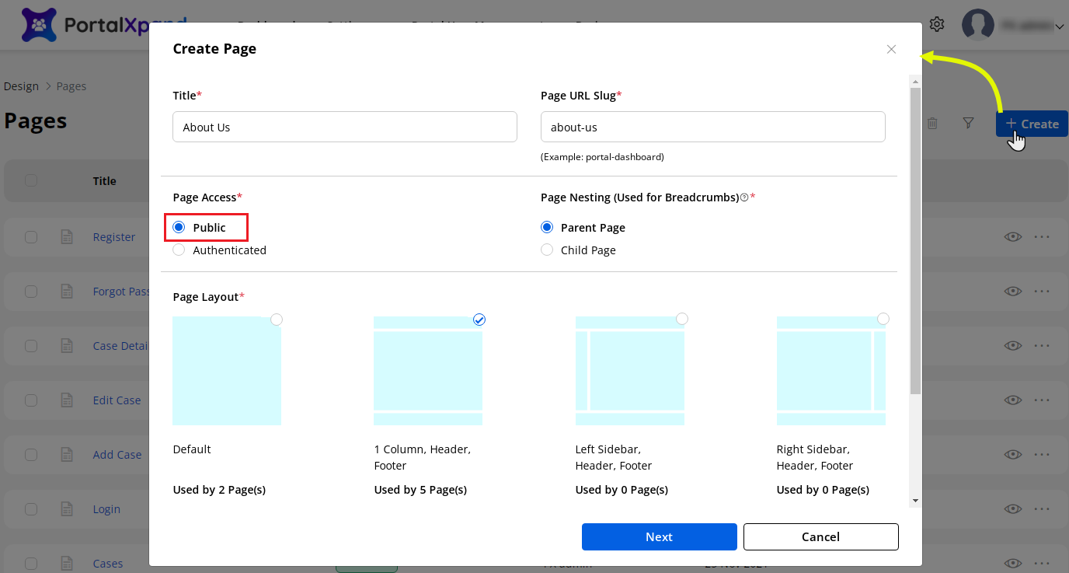Image resolution: width=1069 pixels, height=573 pixels.
Task: Open three-dot menu for Forgot Password row
Action: coord(1042,292)
